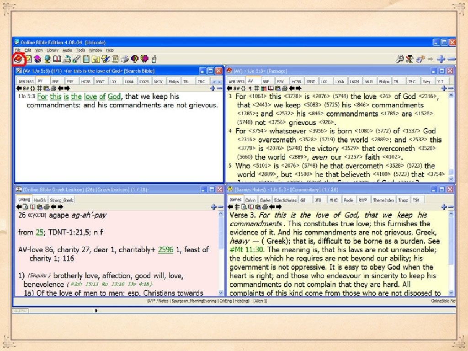Click the blue plus zoom in Greek Lexicon window
This screenshot has width=468, height=351.
click(213, 207)
